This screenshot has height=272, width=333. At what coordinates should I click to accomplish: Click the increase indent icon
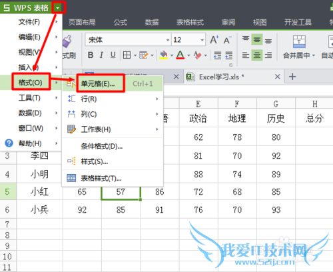click(x=229, y=55)
